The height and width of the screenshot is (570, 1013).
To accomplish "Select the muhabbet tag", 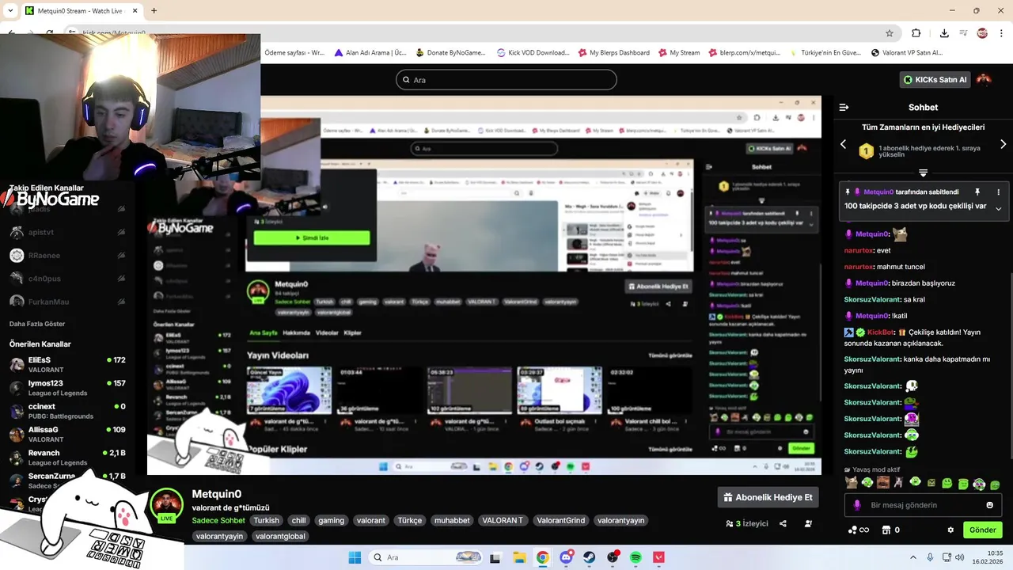I will point(452,520).
